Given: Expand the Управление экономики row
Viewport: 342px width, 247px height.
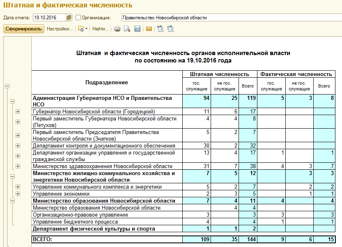Looking at the screenshot, I should 18,194.
